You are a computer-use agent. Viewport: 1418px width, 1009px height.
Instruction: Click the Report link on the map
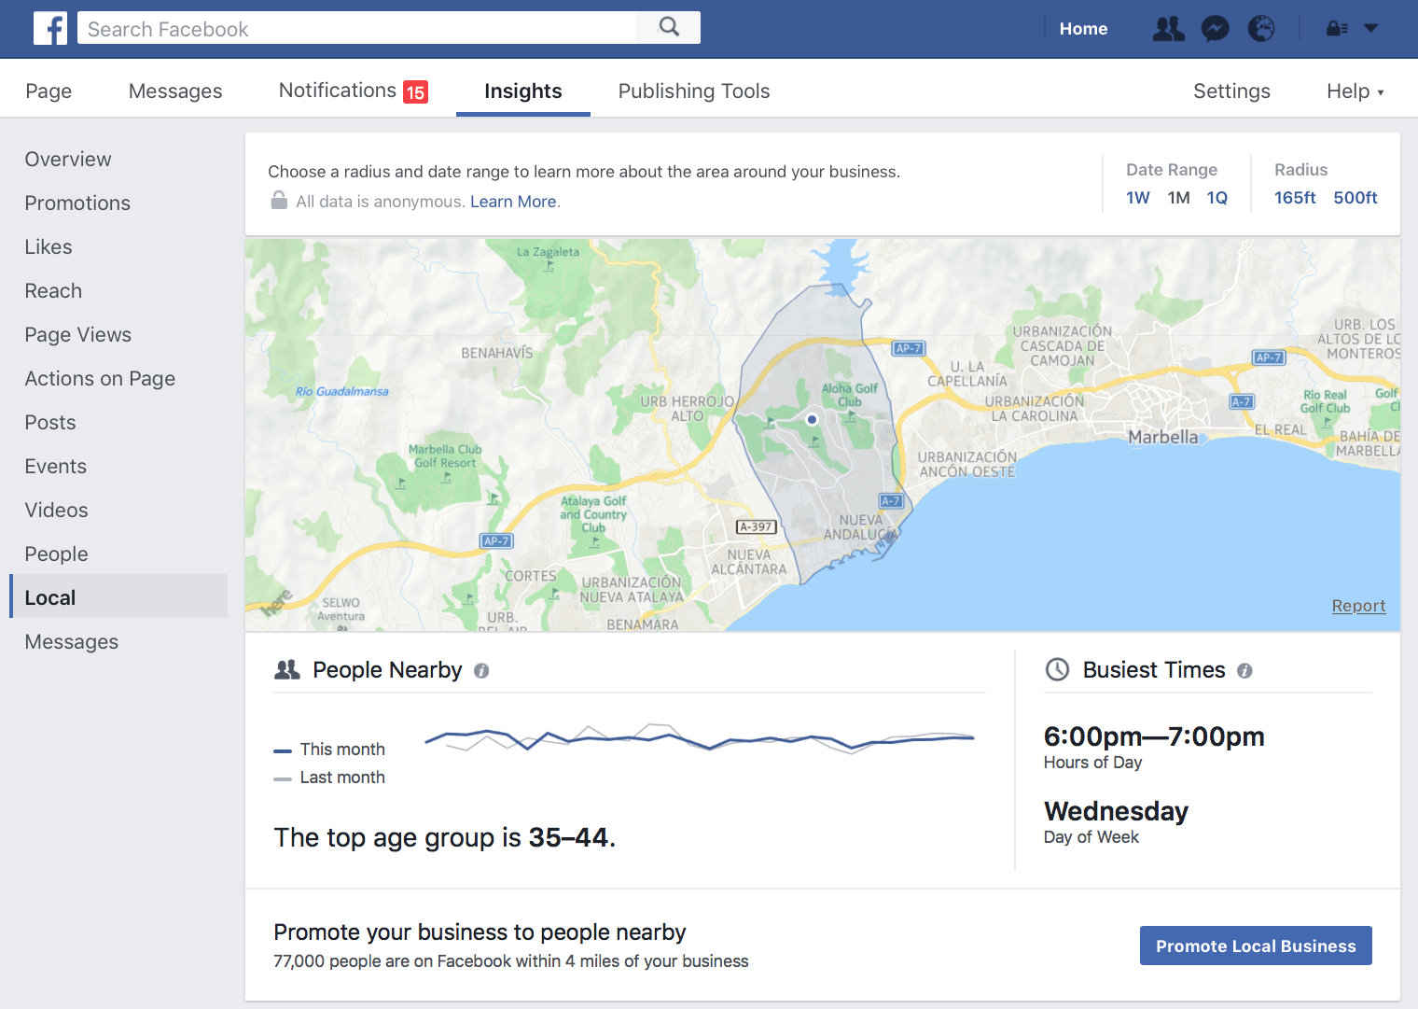click(x=1358, y=606)
